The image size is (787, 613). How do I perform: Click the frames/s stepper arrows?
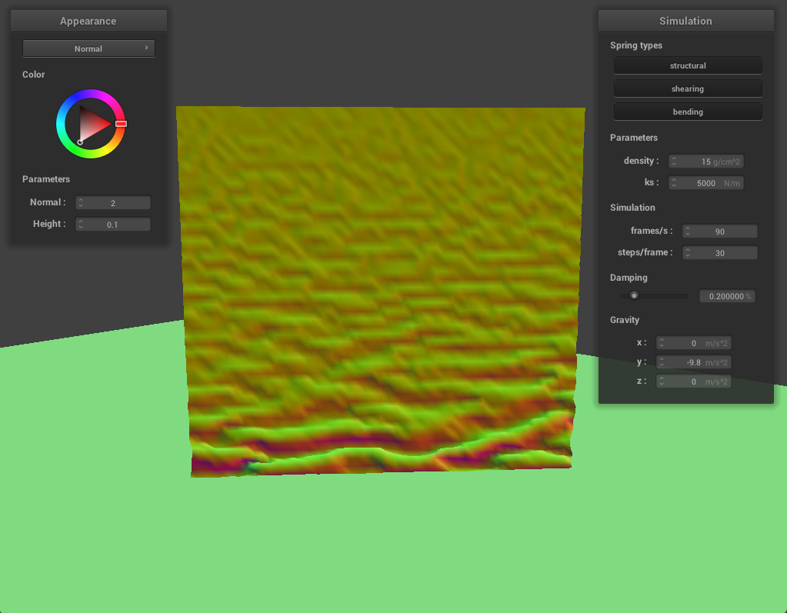pos(688,232)
